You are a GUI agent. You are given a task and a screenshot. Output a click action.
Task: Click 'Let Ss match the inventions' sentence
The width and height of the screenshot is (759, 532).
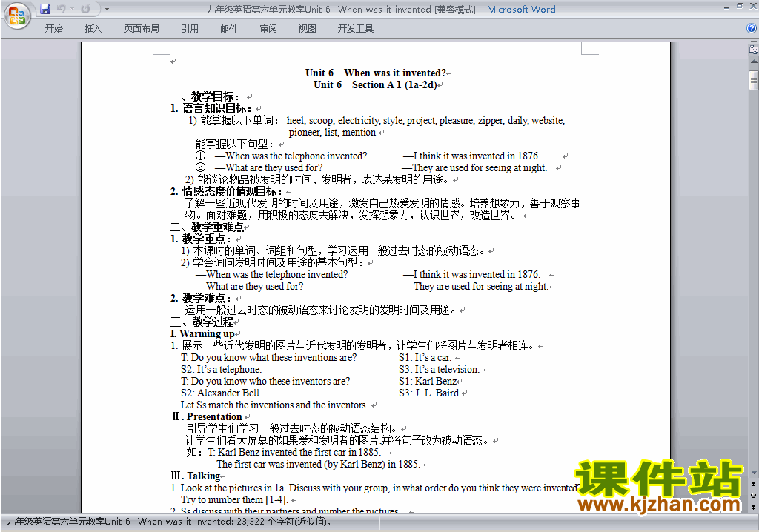point(274,405)
